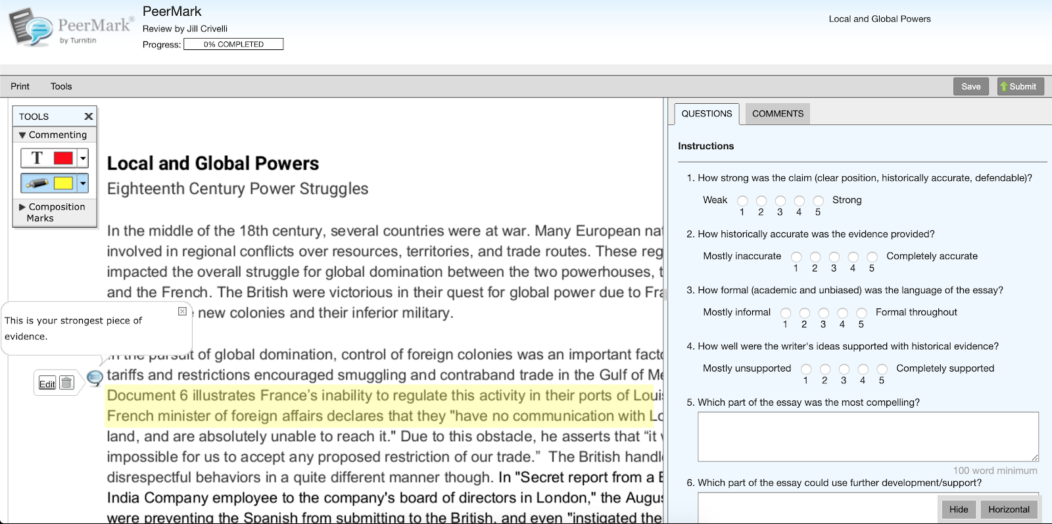Viewport: 1052px width, 524px height.
Task: Rate language formality as 3
Action: click(x=824, y=313)
